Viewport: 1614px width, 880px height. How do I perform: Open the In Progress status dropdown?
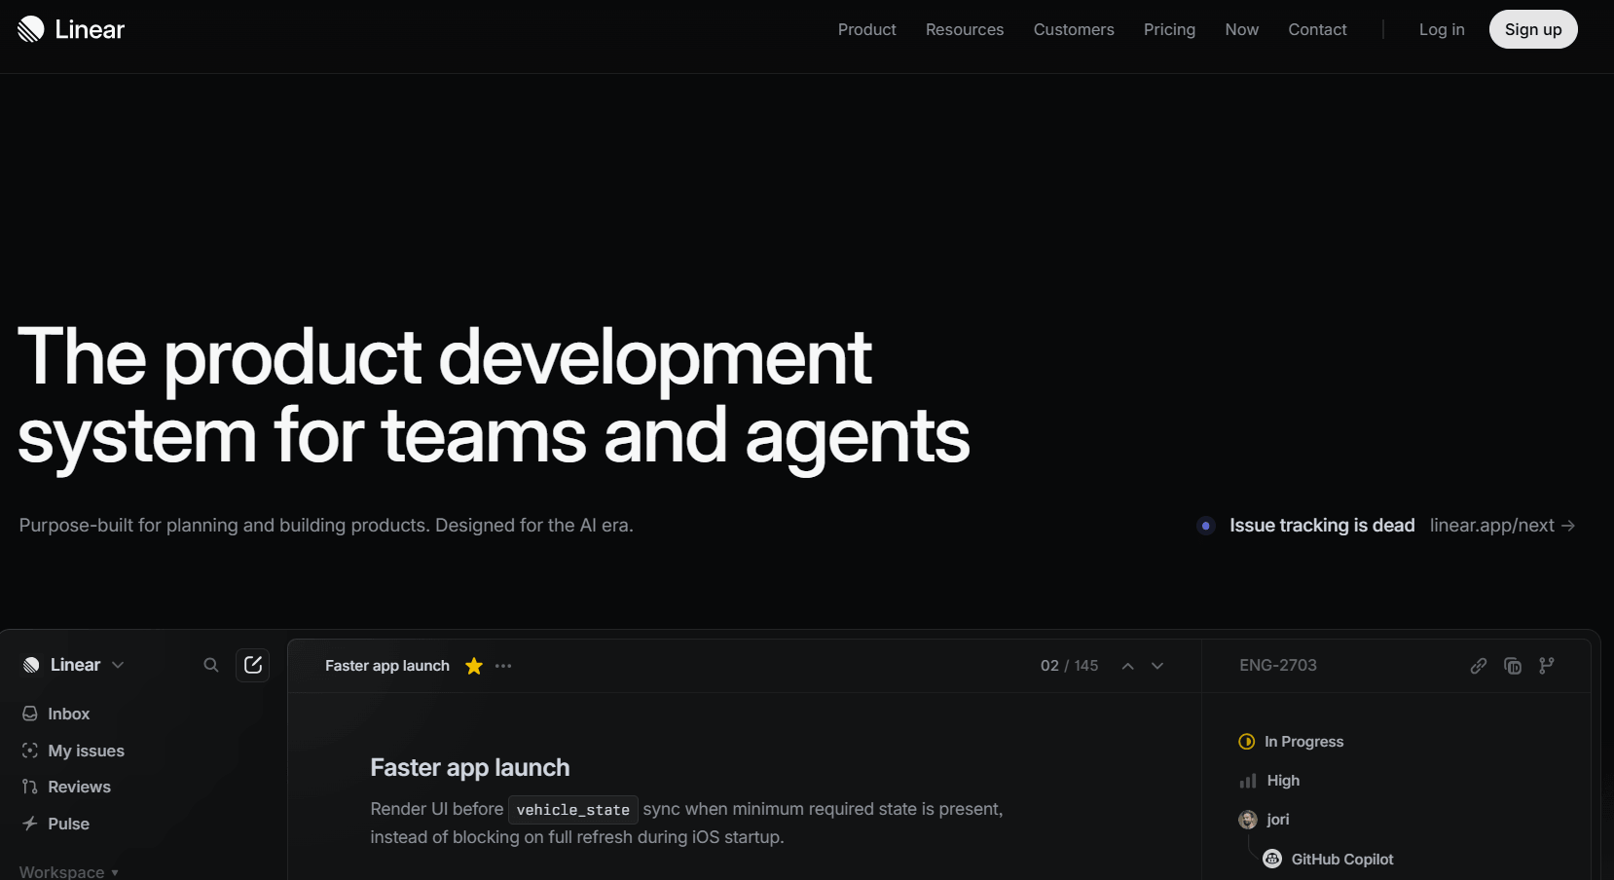1291,742
